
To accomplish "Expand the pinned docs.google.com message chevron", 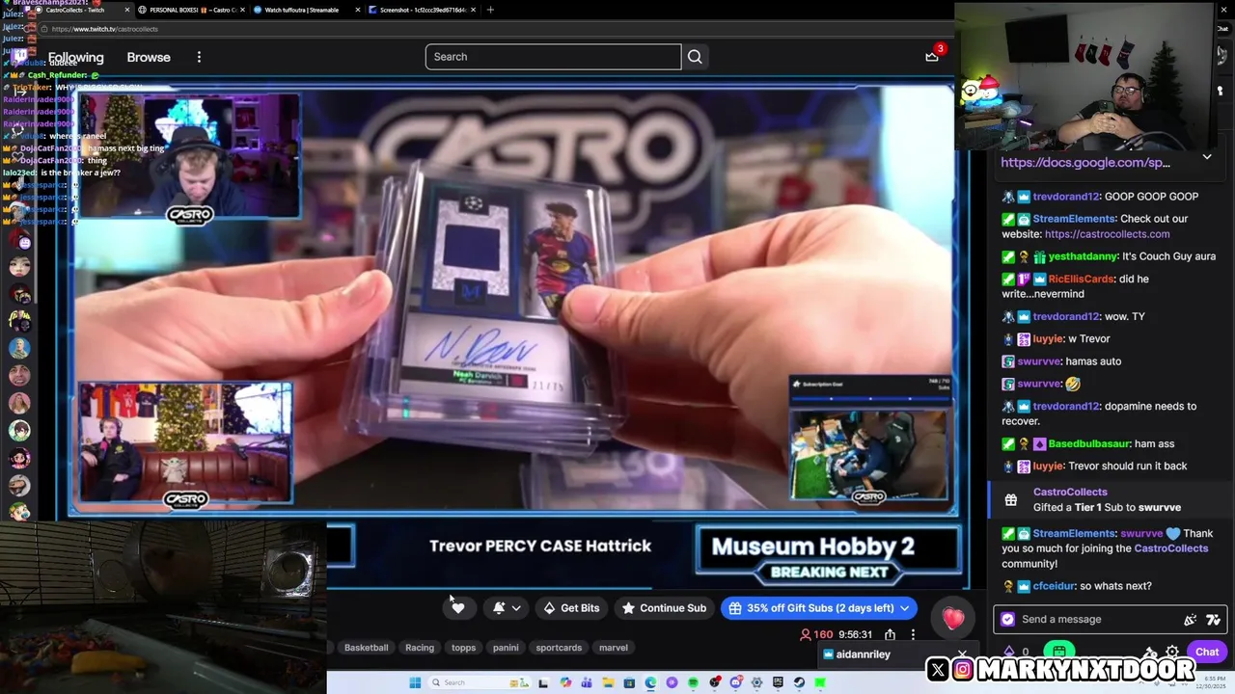I will click(x=1207, y=157).
